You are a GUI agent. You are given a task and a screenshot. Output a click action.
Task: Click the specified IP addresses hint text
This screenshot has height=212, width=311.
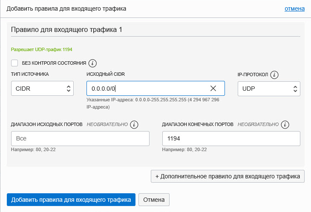coord(153,103)
